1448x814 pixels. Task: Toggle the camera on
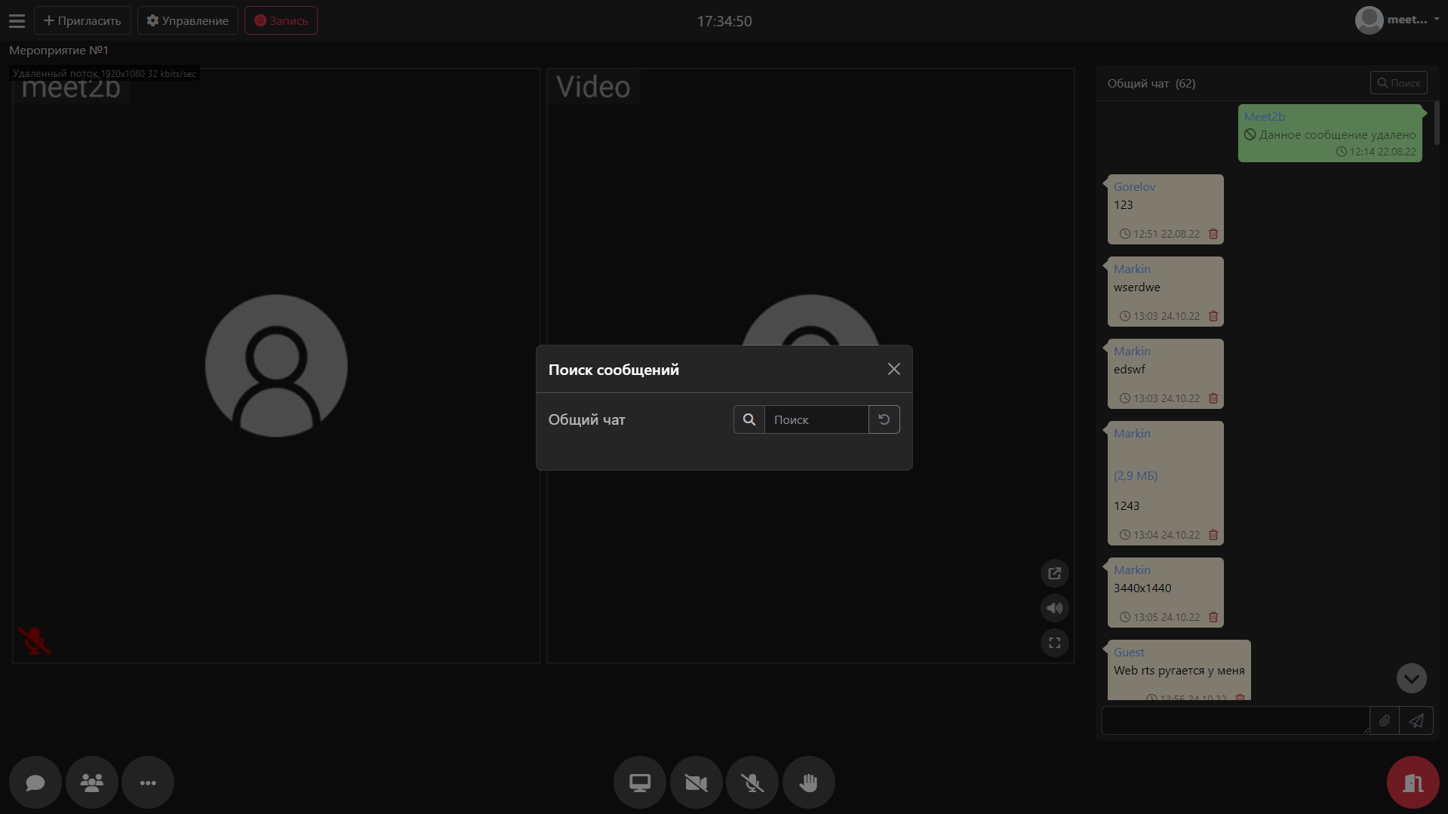point(696,782)
